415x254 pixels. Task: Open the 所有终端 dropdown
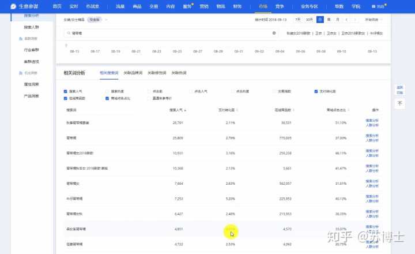373,20
